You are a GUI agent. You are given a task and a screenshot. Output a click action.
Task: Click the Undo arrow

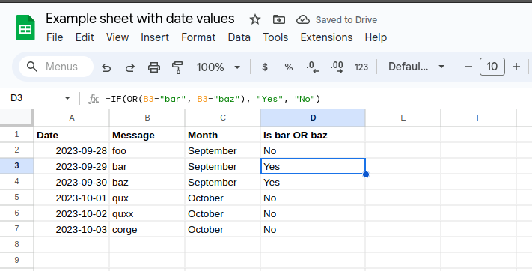pyautogui.click(x=106, y=67)
